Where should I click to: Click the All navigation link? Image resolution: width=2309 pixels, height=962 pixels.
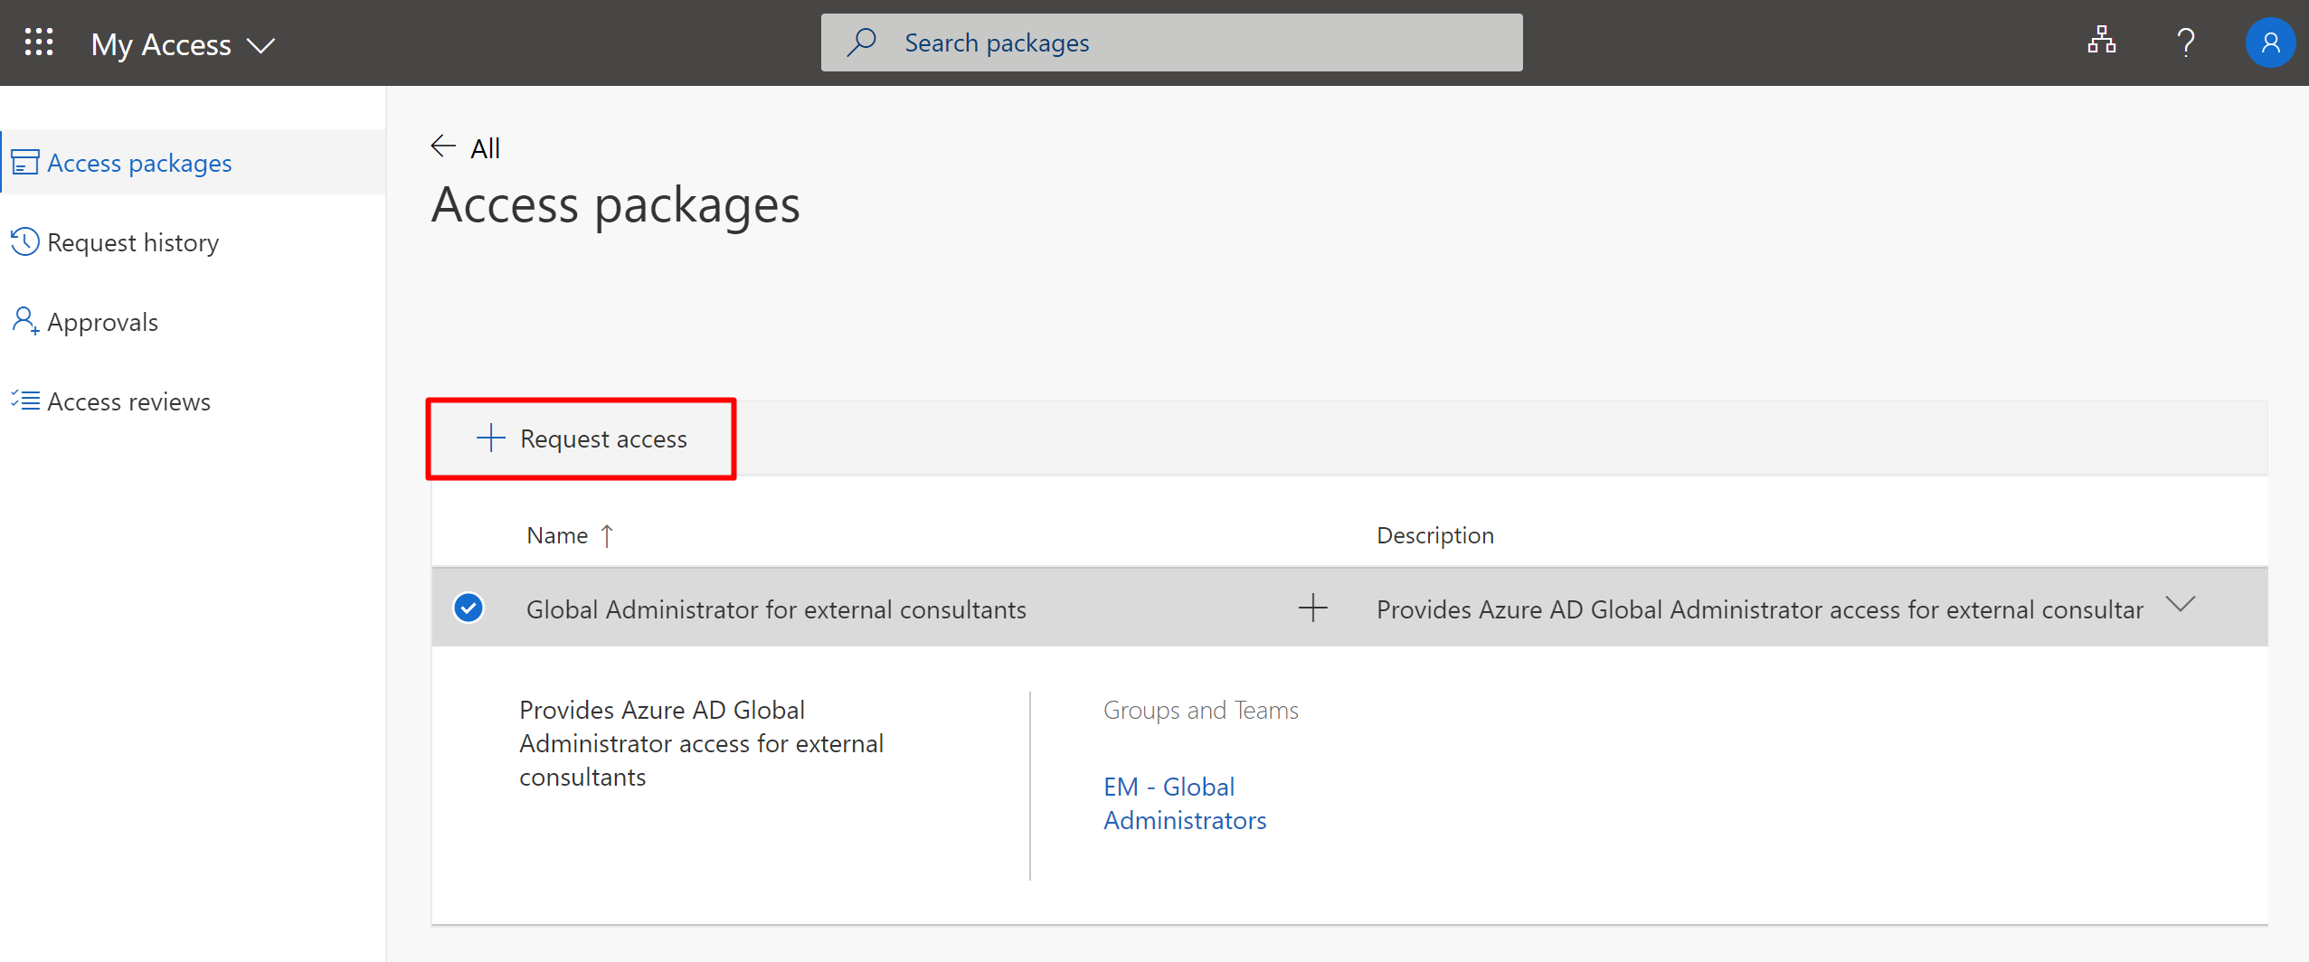pyautogui.click(x=485, y=147)
